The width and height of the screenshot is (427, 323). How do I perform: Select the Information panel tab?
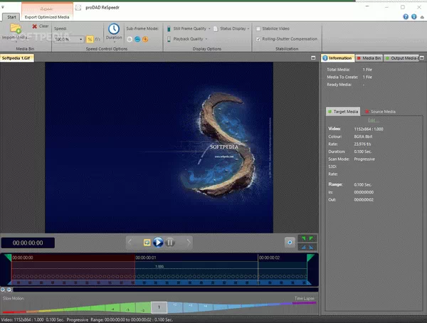point(337,58)
